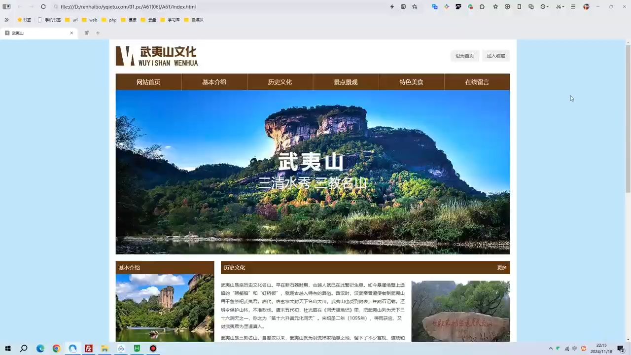This screenshot has height=355, width=631.
Task: Open the Windows Start menu
Action: point(7,349)
